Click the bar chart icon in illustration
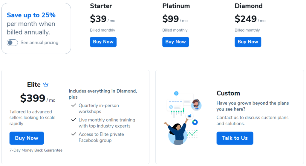Image resolution: width=306 pixels, height=166 pixels. point(189,116)
